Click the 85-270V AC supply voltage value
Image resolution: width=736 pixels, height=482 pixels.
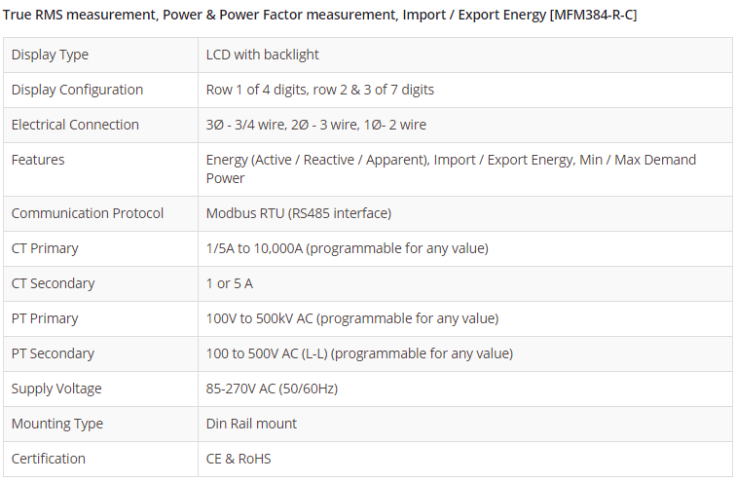coord(272,389)
